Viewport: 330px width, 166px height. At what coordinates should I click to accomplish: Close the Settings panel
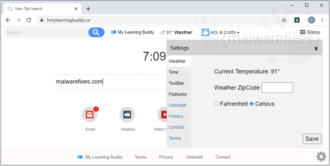(316, 49)
